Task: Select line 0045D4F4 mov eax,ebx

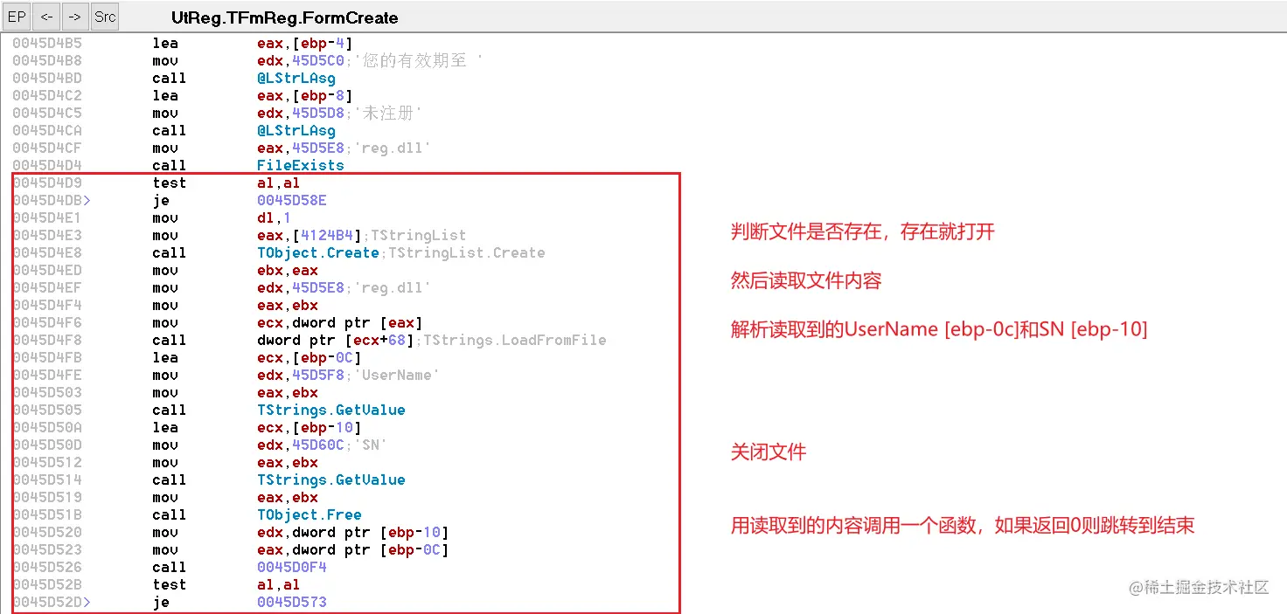Action: [165, 305]
